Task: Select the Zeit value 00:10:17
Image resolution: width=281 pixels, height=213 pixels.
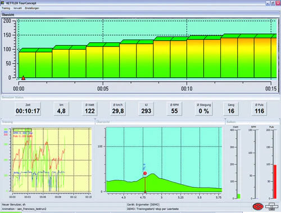Action: (x=28, y=111)
